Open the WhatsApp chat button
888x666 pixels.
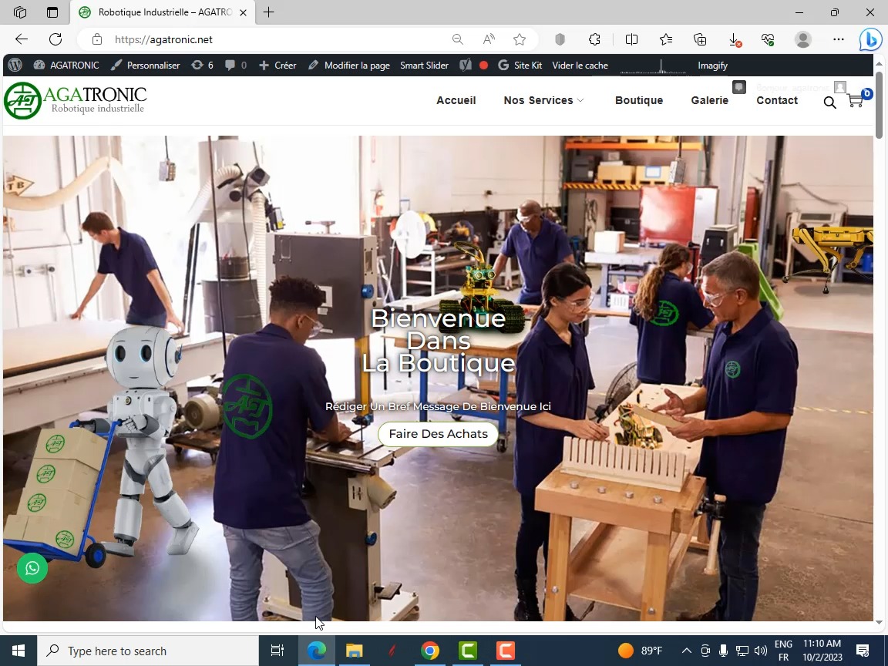32,568
